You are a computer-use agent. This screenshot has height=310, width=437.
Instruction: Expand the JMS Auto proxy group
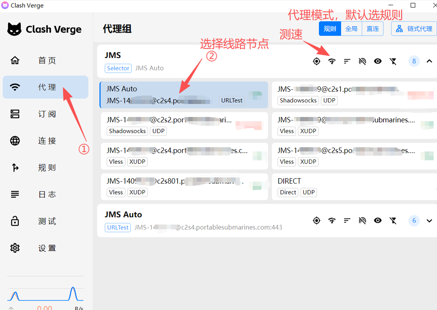429,221
